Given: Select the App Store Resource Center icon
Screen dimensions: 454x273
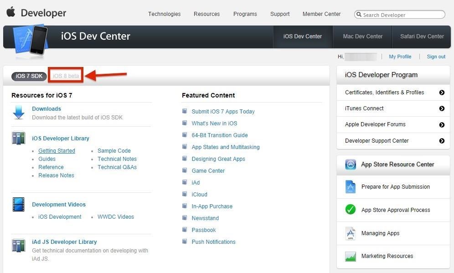Looking at the screenshot, I should (350, 165).
